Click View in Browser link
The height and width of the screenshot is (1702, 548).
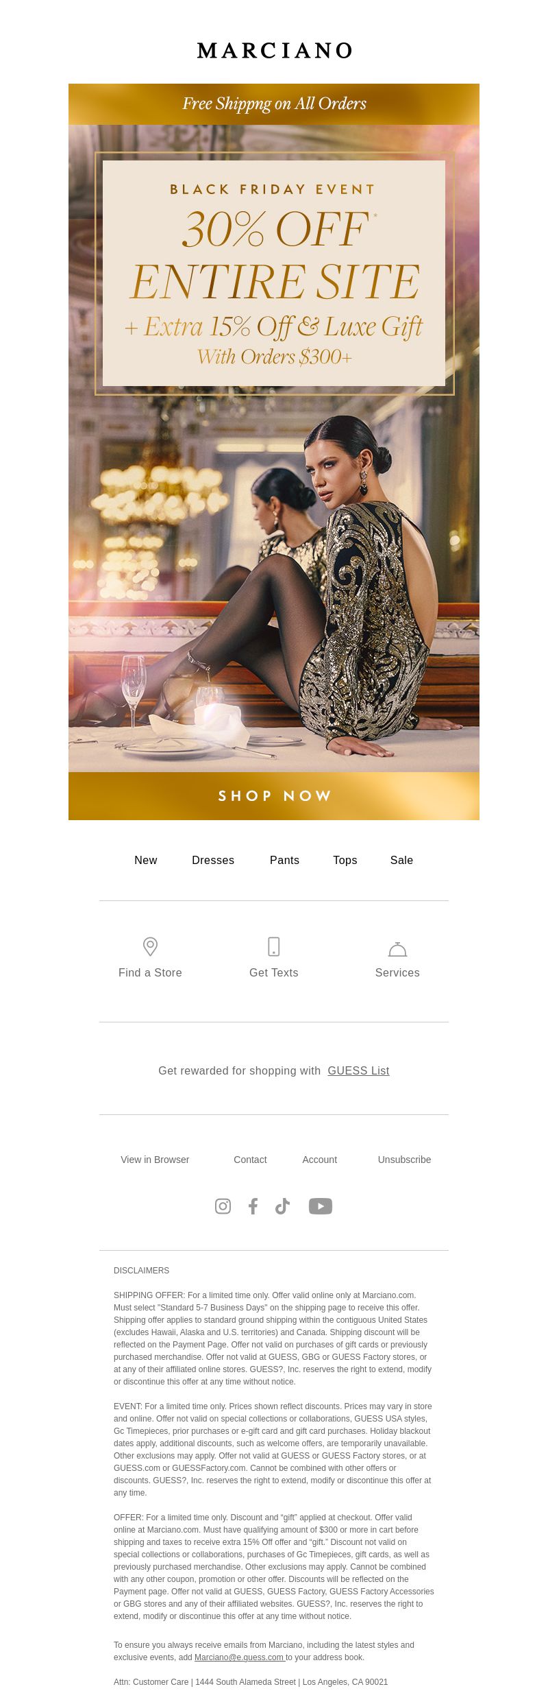[155, 1160]
